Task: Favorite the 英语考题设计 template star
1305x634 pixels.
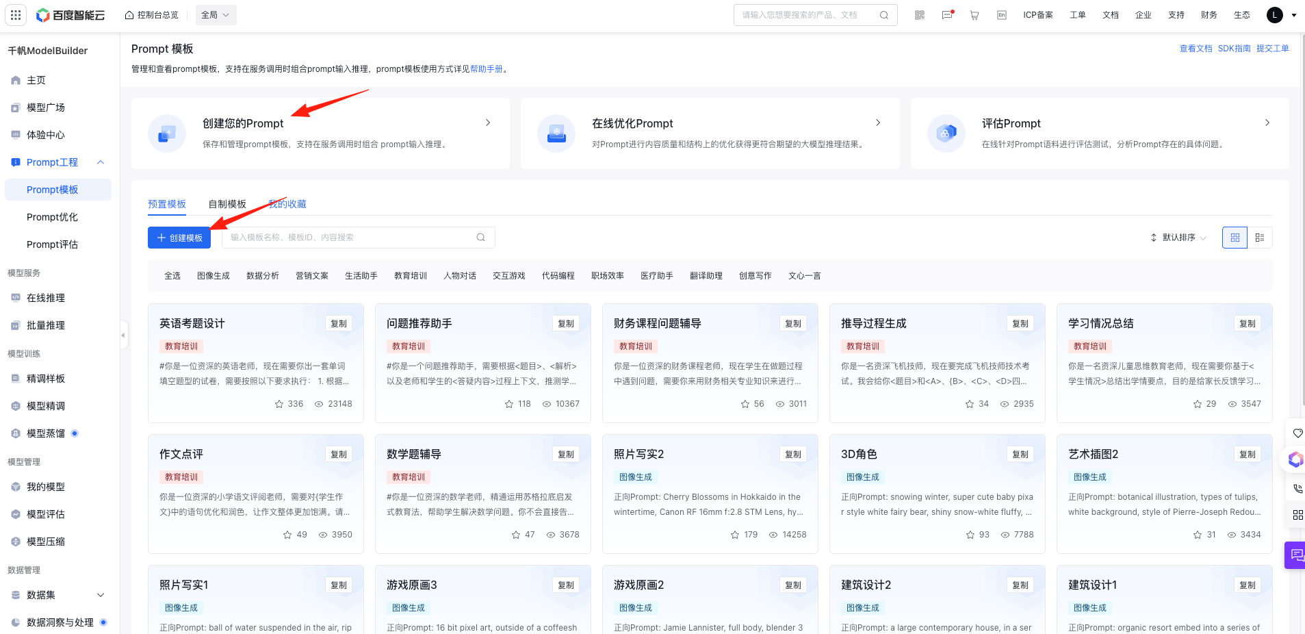Action: click(279, 404)
